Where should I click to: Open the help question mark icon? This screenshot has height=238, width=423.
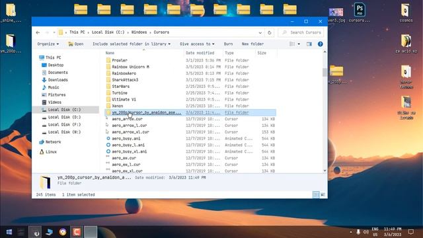tap(320, 44)
